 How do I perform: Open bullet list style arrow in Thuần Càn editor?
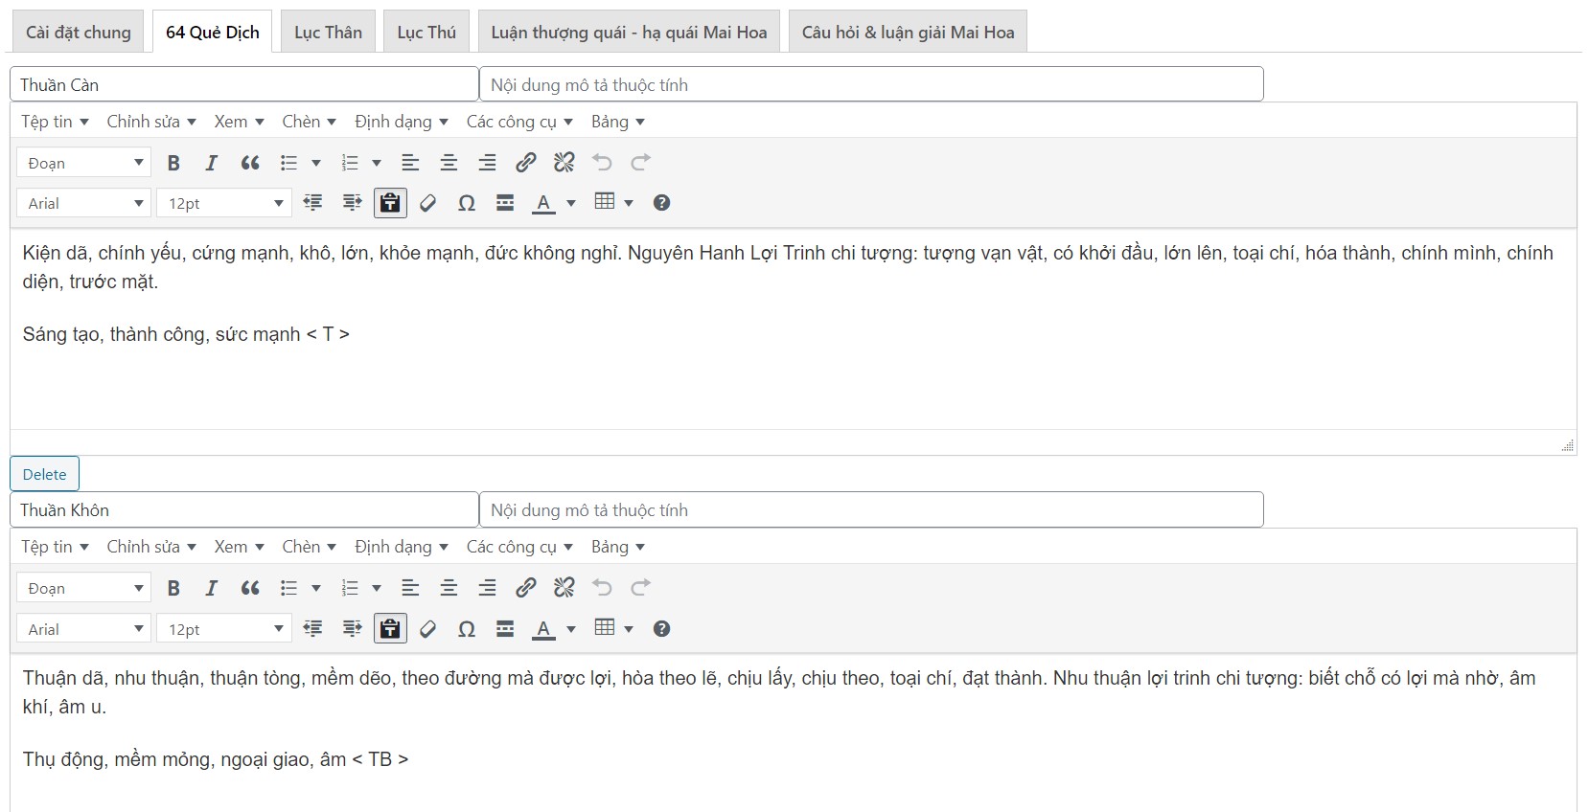pos(315,163)
